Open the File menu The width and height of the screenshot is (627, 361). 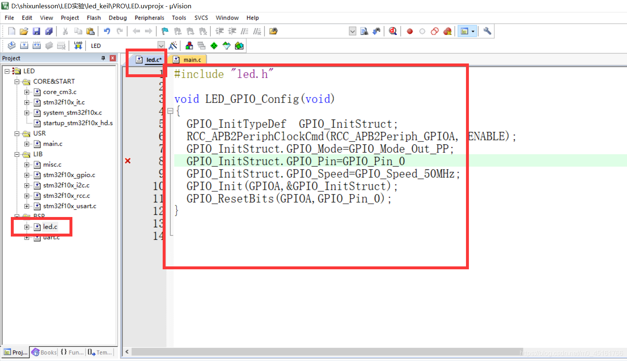(x=9, y=18)
